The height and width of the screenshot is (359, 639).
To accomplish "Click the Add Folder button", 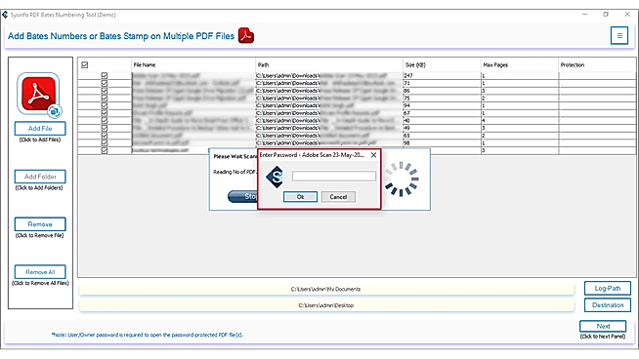I will pos(40,177).
